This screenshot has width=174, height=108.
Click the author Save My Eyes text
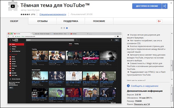pos(30,10)
